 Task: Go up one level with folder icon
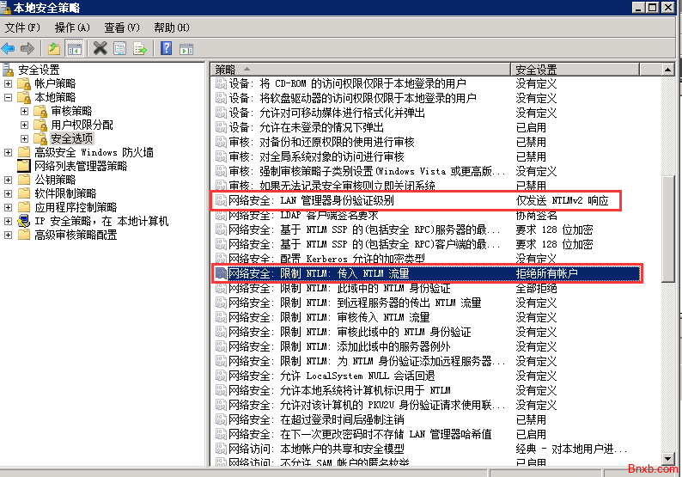point(54,48)
